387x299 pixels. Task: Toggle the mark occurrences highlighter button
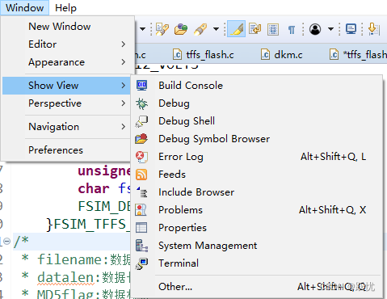(x=236, y=29)
